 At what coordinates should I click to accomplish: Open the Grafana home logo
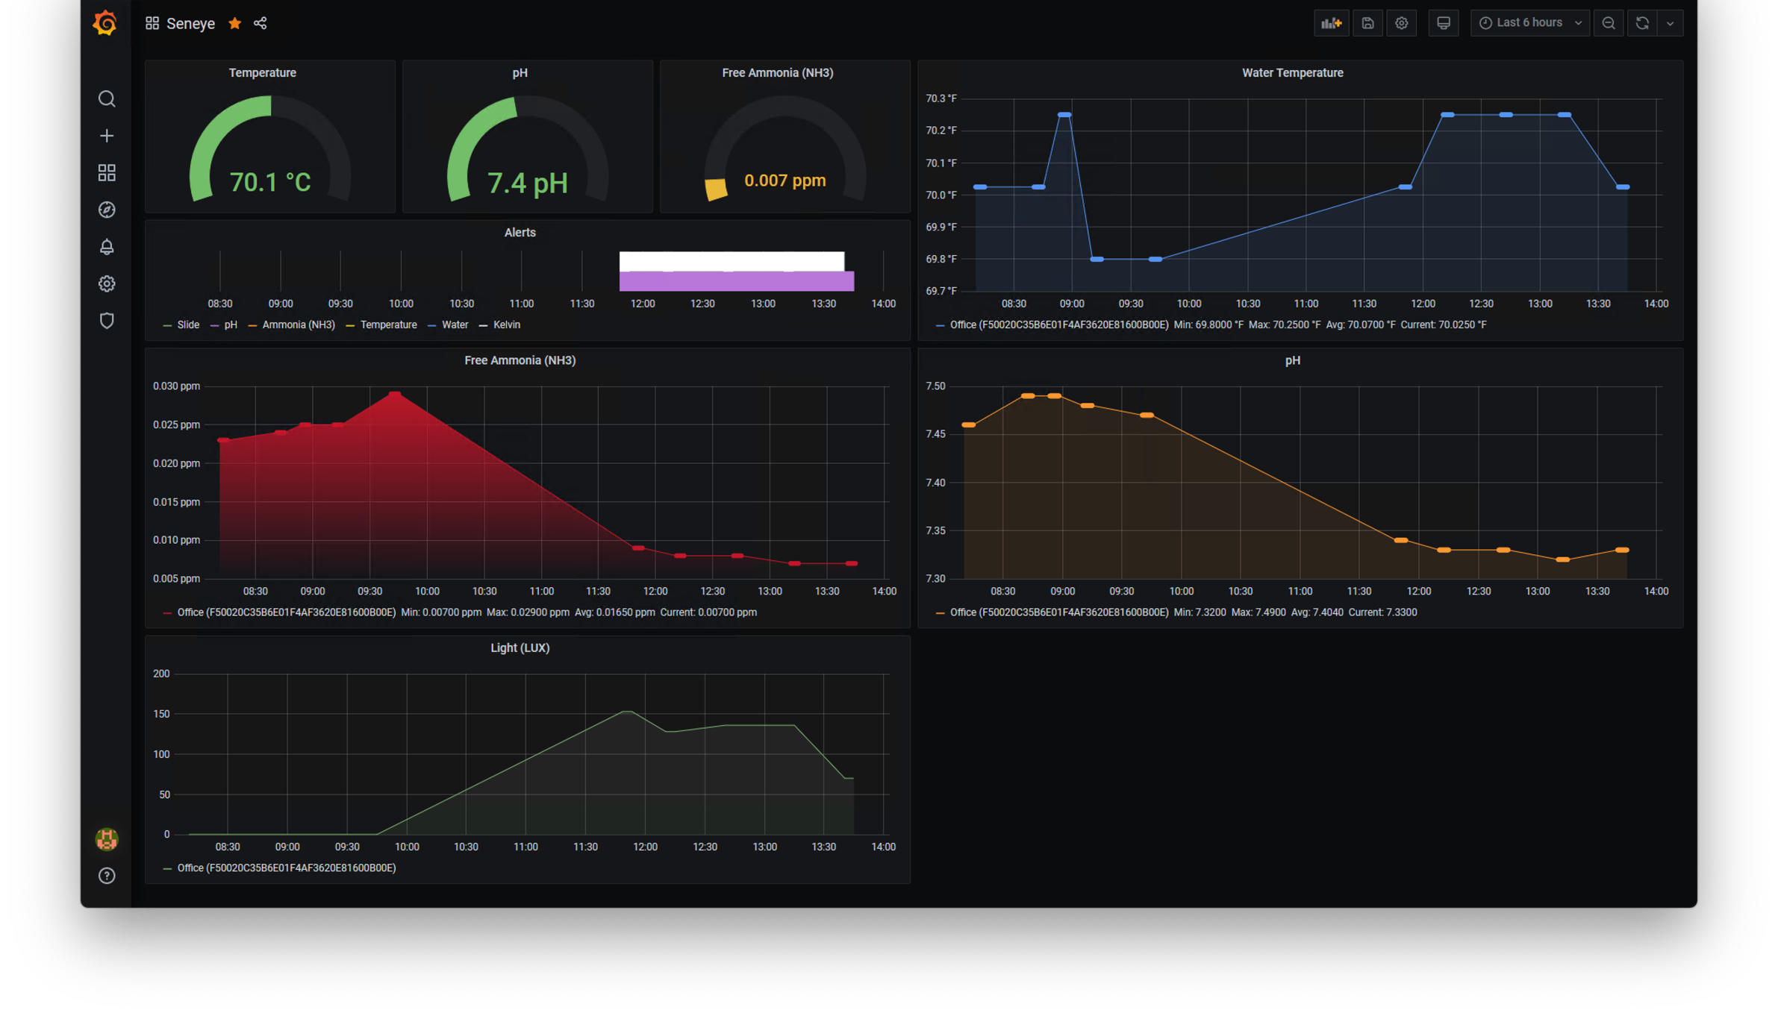105,23
